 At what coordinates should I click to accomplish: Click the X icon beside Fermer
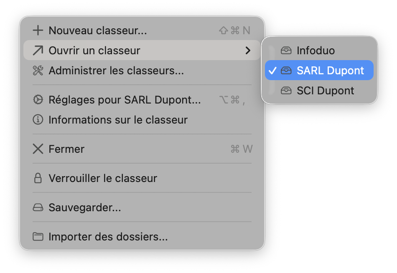click(38, 149)
